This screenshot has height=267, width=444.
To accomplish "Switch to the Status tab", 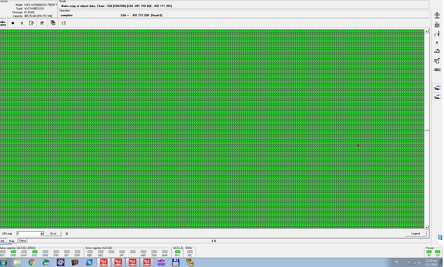I will pos(22,241).
